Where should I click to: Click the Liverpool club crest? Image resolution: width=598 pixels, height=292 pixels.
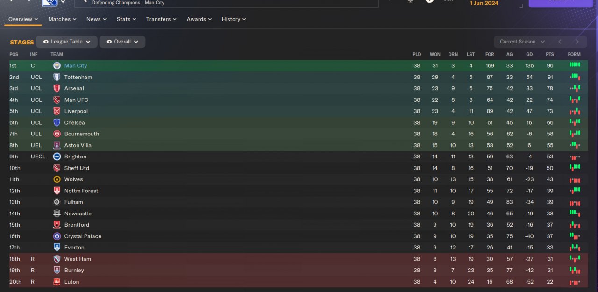(x=57, y=111)
